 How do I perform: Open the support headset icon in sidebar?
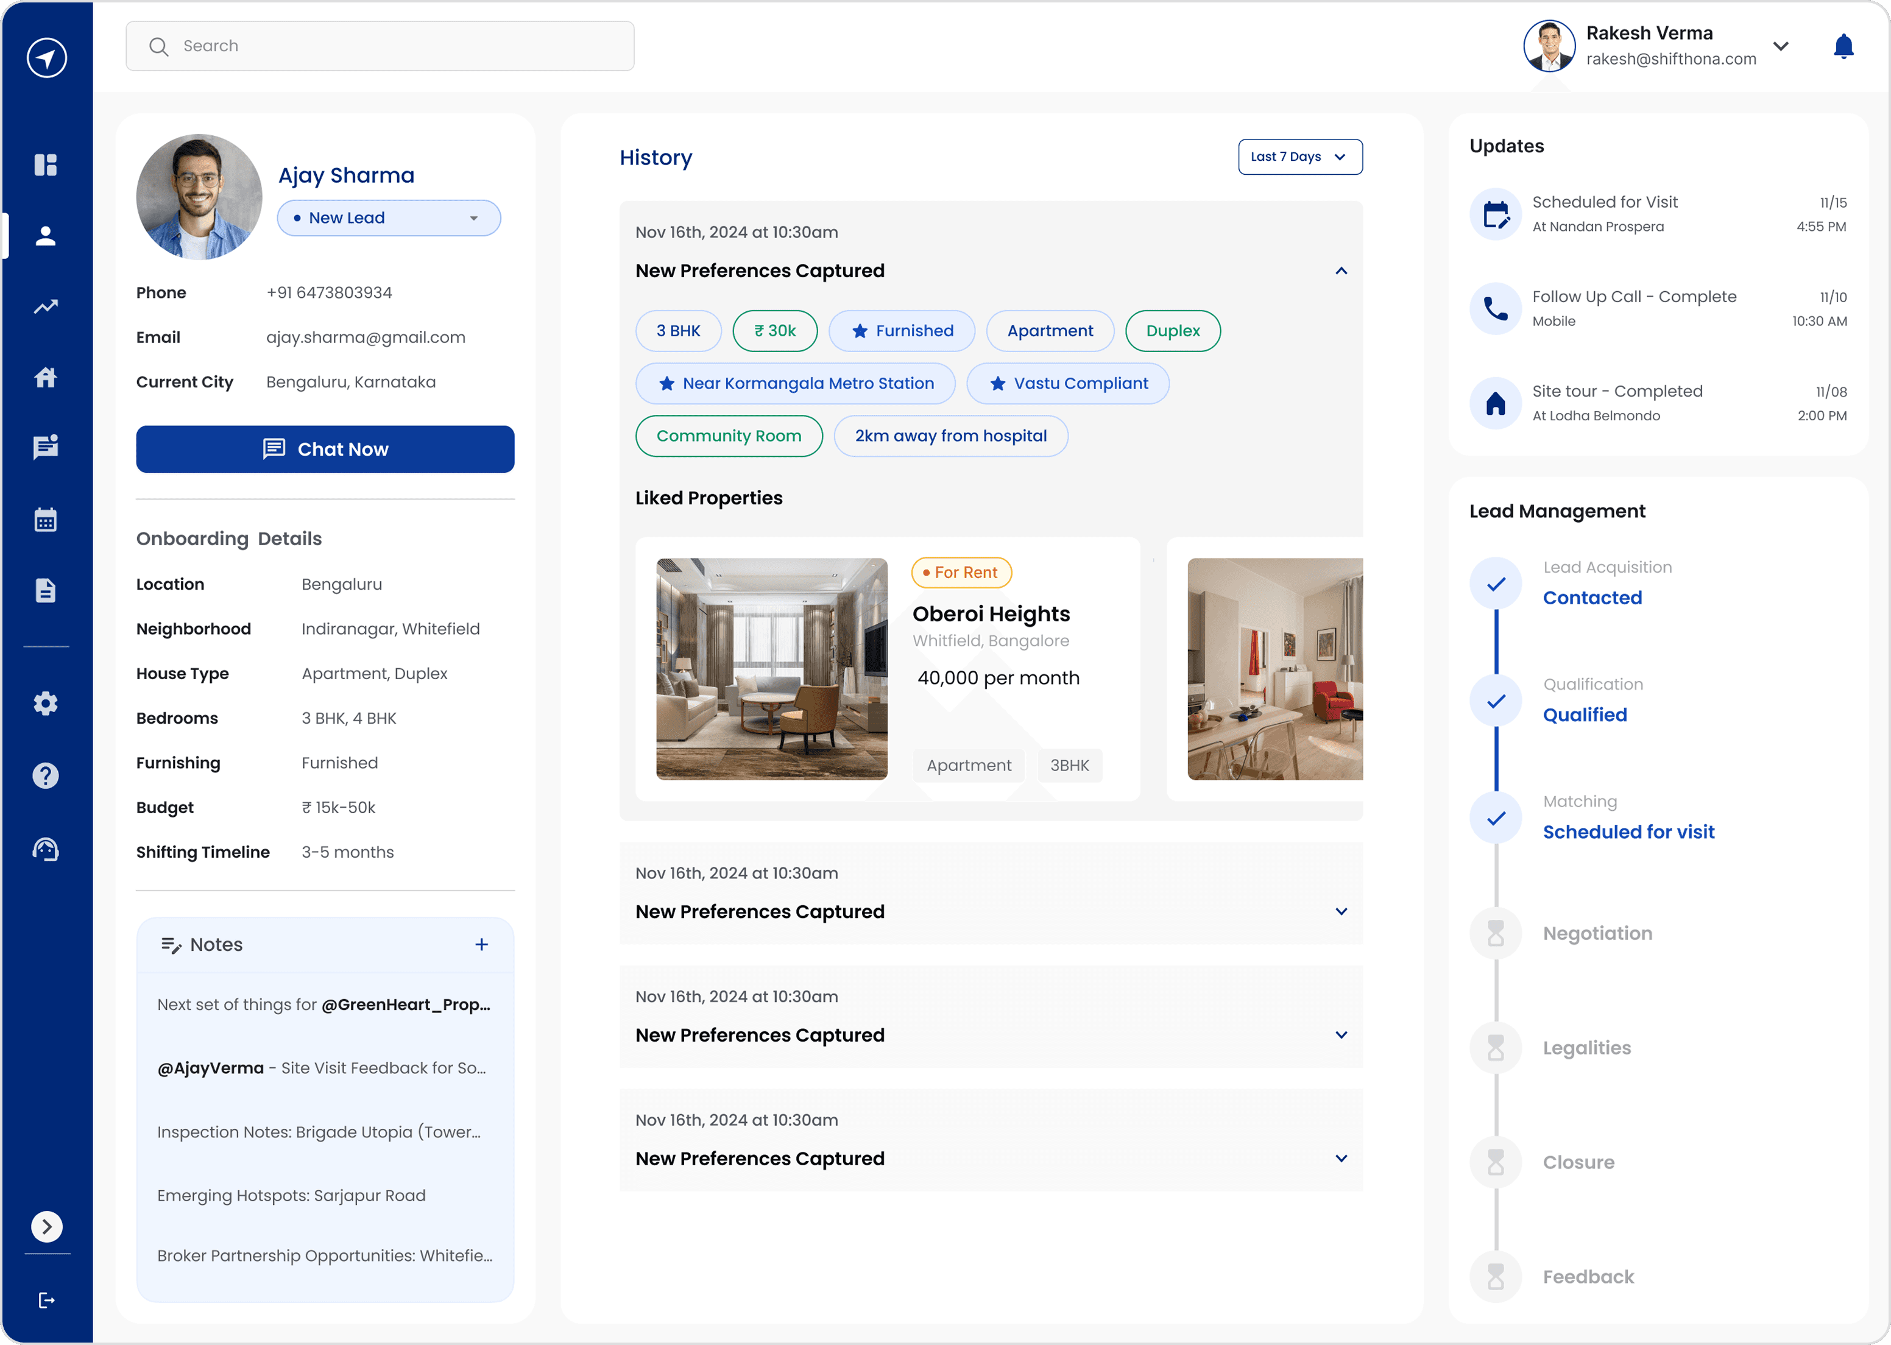pos(46,849)
